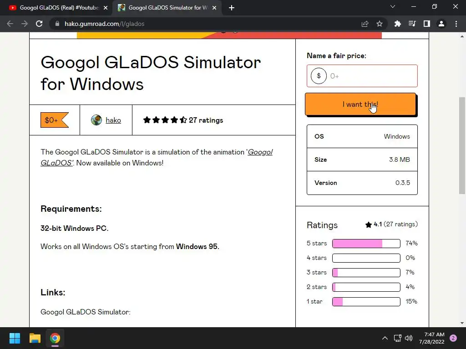Click the '4.1 (27 ratings)' summary

point(391,224)
